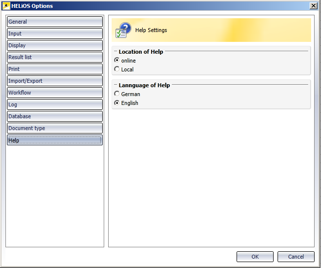This screenshot has width=321, height=268.
Task: Select the Help options category
Action: [55, 140]
